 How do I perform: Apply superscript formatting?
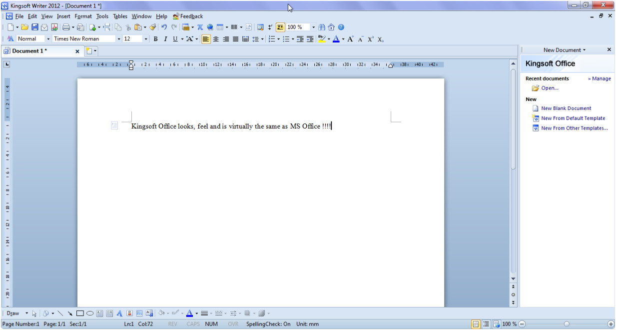pos(371,38)
